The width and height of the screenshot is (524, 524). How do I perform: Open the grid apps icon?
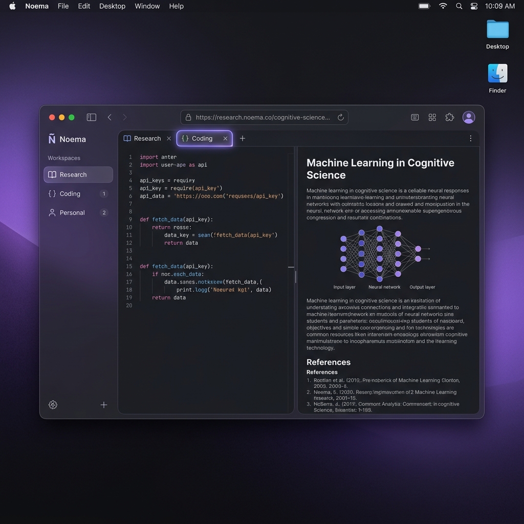pos(432,117)
